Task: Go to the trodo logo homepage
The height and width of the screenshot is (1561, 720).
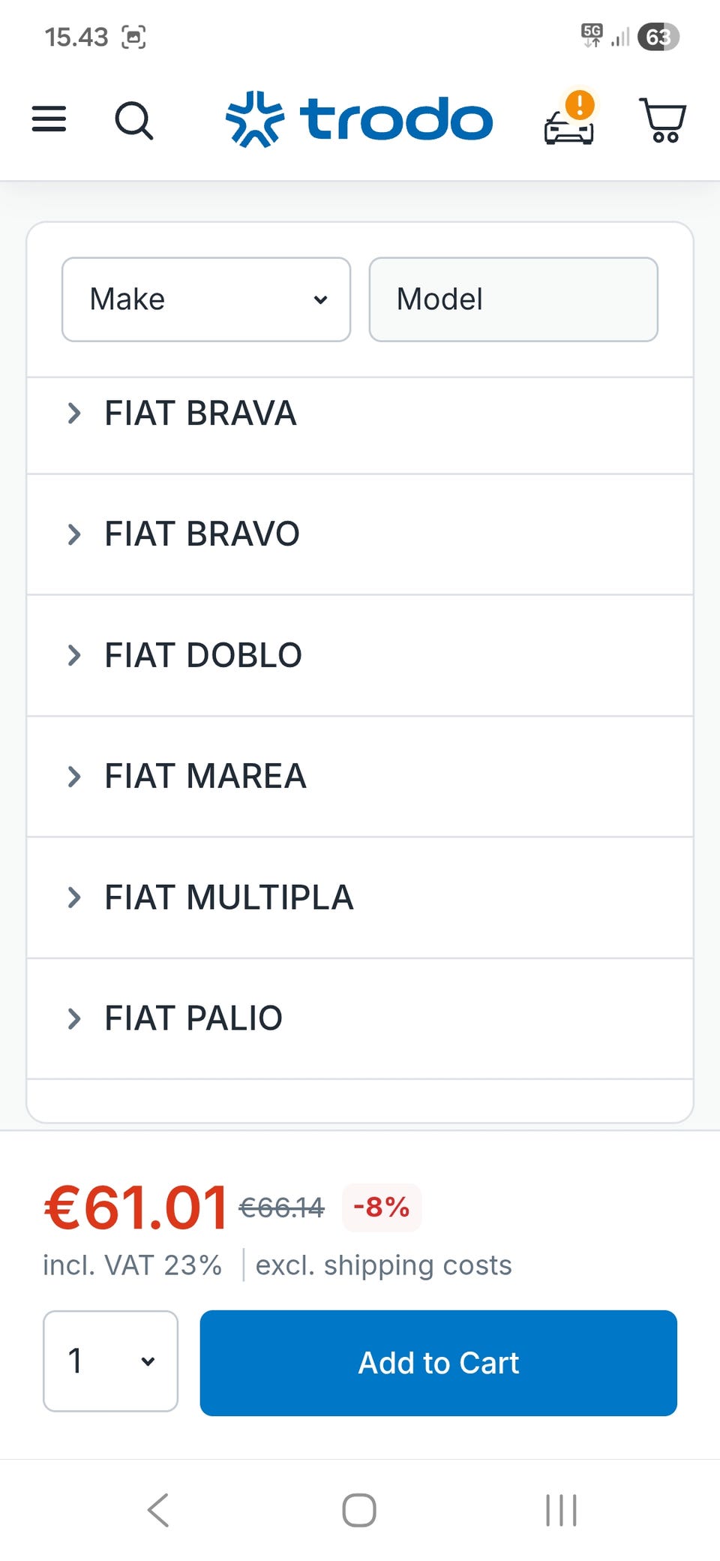Action: (359, 119)
